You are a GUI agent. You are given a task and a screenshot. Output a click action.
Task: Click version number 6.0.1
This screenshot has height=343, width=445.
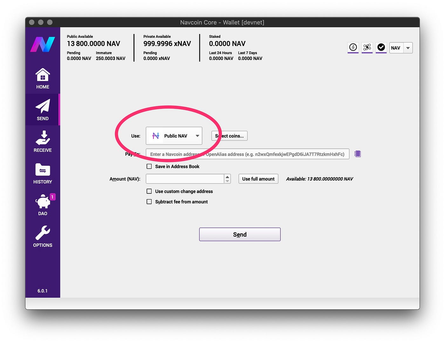(43, 291)
